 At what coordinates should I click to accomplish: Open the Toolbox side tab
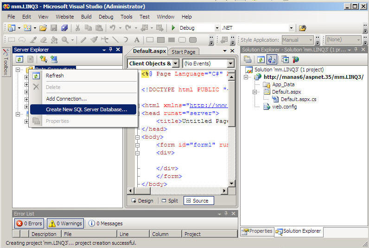[6, 62]
